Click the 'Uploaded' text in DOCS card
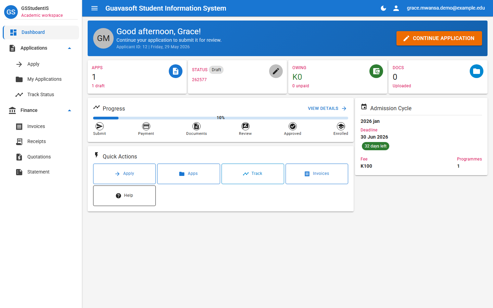 coord(402,86)
